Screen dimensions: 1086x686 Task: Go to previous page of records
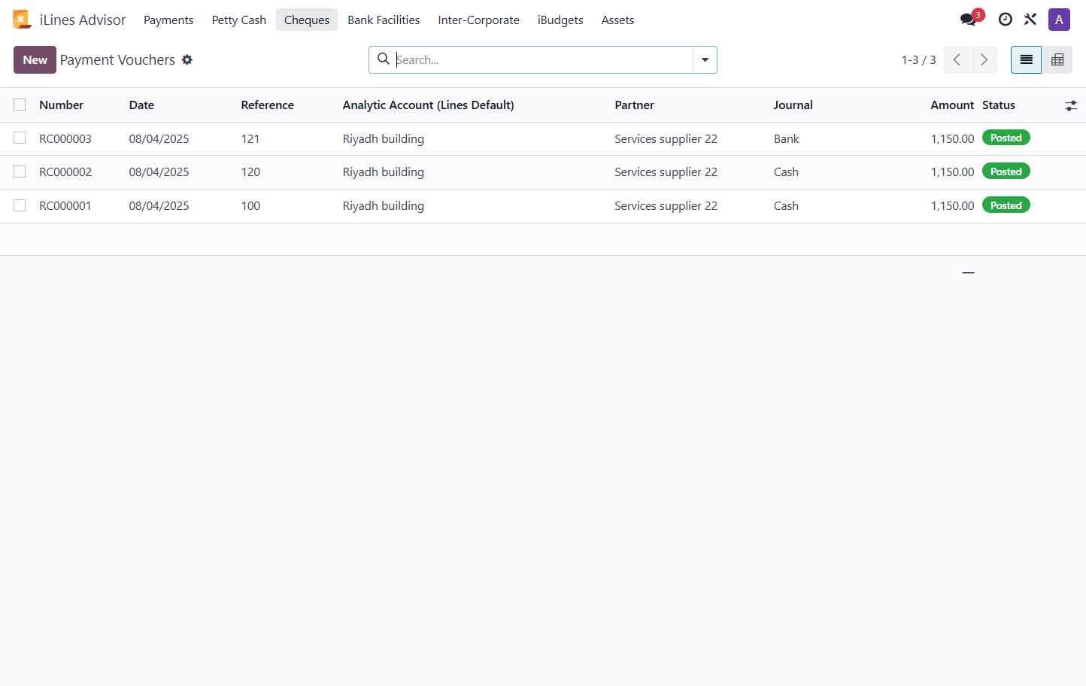pyautogui.click(x=957, y=59)
